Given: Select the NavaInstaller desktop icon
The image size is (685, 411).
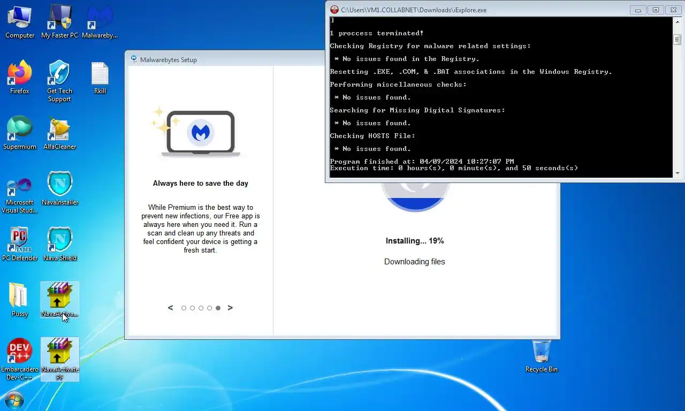Looking at the screenshot, I should pos(60,189).
